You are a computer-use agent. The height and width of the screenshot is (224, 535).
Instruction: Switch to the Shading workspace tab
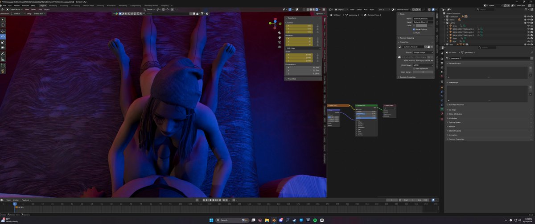(x=100, y=5)
